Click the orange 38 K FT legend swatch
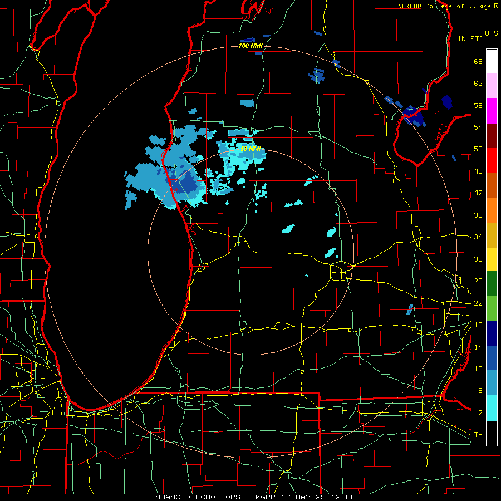Screen dimensions: 501x501 click(x=492, y=210)
